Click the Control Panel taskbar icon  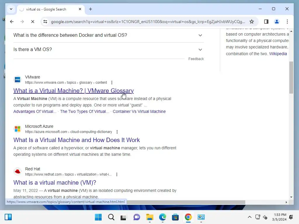(201, 217)
